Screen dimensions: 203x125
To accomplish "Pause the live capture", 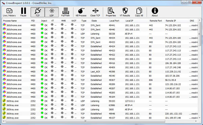I will (23, 12).
